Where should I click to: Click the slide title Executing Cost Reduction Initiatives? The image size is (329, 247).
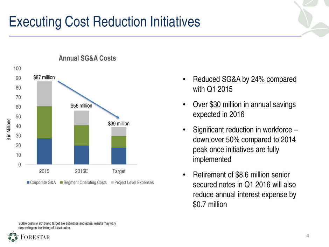coord(104,22)
